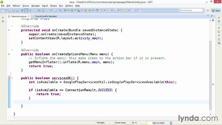Click the Writable status bar entry
This screenshot has height=125, width=222.
point(101,123)
